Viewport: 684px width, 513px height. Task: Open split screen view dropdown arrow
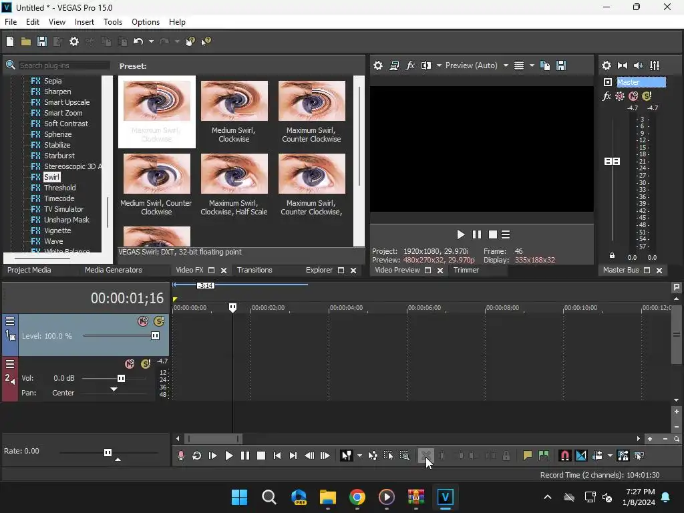439,65
